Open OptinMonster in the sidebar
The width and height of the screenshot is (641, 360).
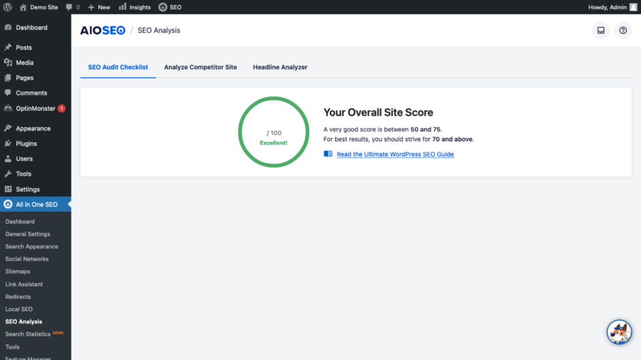(36, 108)
